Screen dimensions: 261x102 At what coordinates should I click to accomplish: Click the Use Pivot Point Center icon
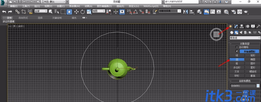(x=109, y=12)
